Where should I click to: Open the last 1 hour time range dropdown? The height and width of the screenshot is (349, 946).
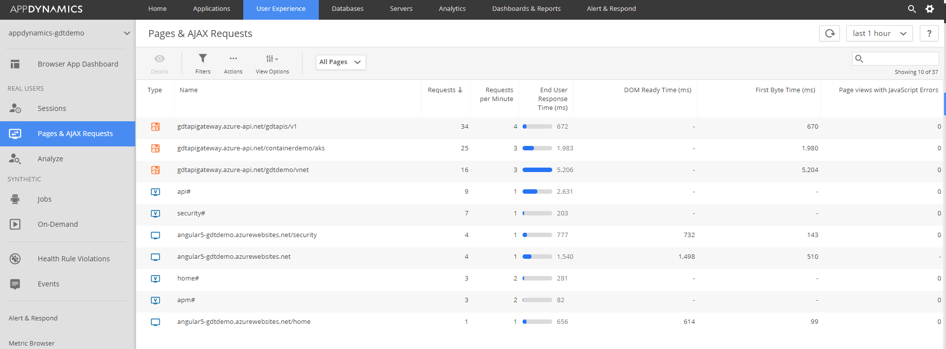point(879,33)
